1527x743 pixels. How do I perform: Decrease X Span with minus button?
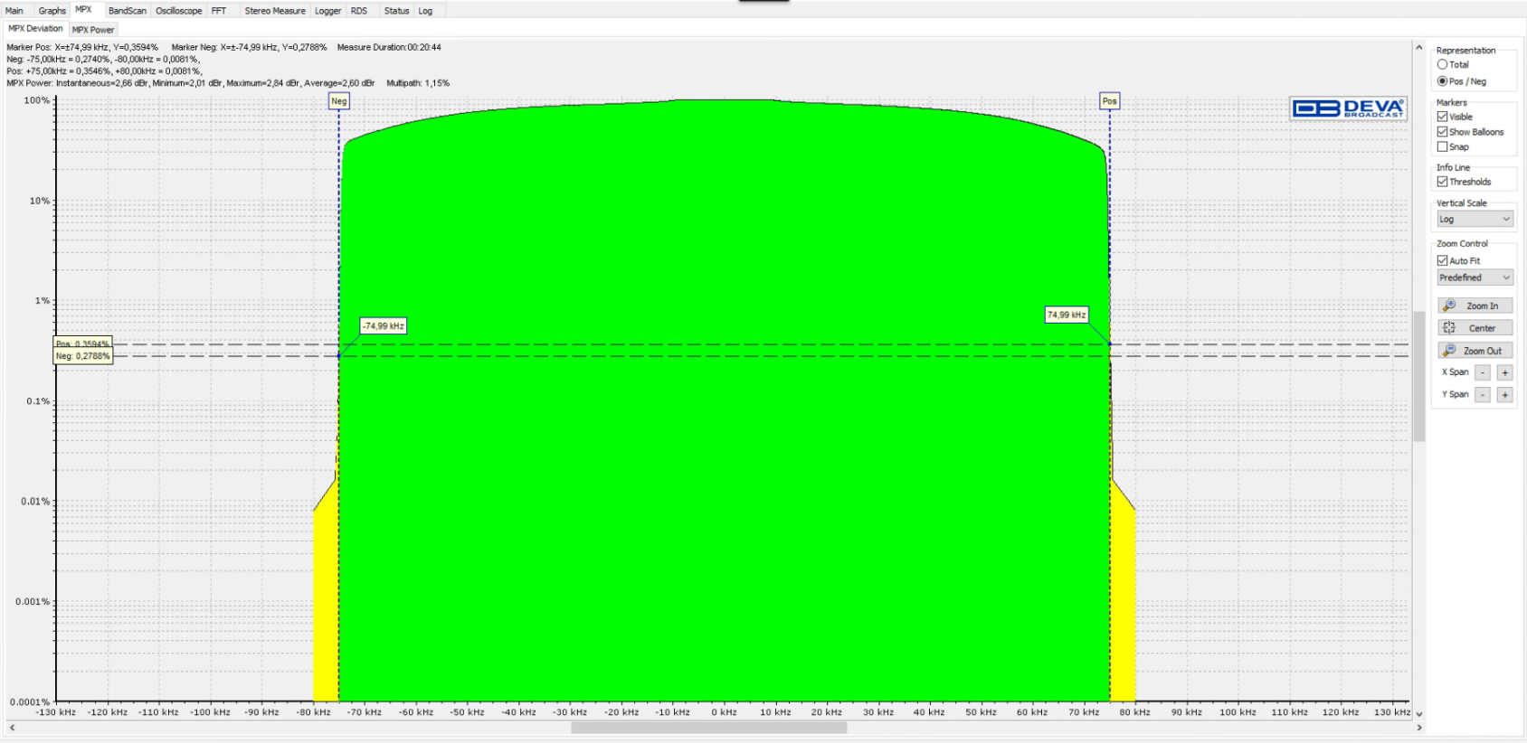point(1483,372)
